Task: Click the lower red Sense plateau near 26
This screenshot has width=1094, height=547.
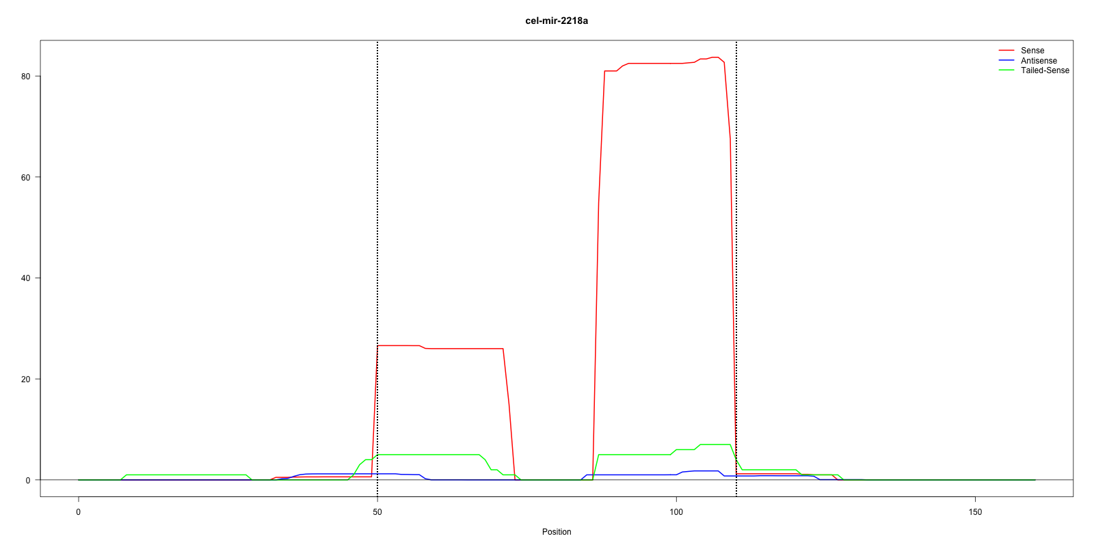Action: click(x=444, y=349)
